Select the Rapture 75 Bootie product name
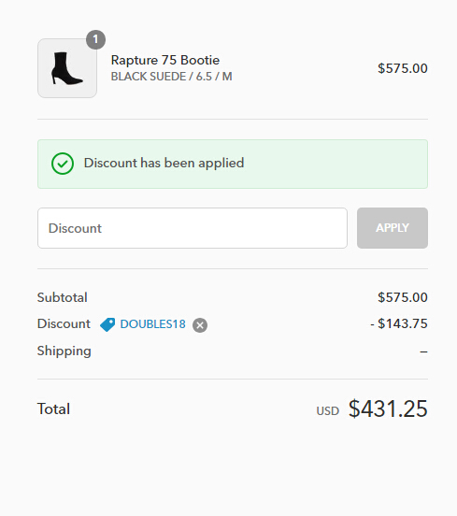This screenshot has width=457, height=516. click(165, 60)
